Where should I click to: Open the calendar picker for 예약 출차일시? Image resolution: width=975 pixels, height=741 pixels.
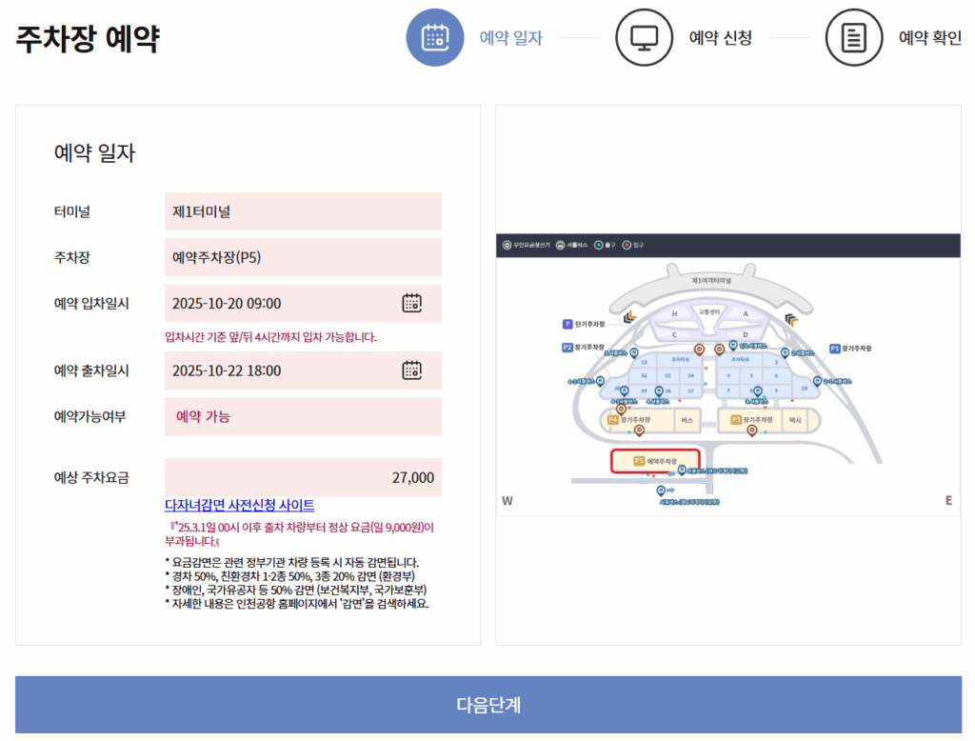tap(411, 370)
